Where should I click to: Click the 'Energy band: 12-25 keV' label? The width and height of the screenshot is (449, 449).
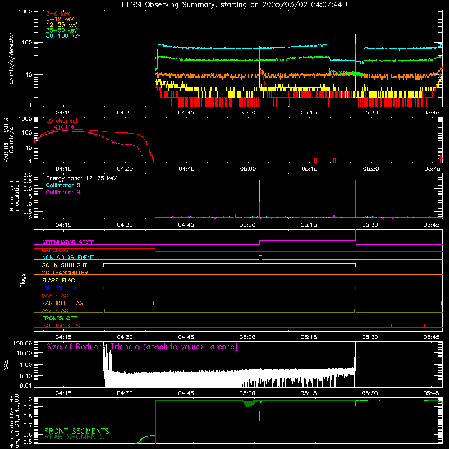point(81,178)
